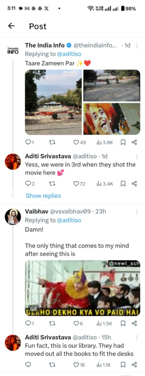Viewport: 145px width, 376px height.
Task: Bookmark The India Info's reply
Action: click(x=123, y=142)
